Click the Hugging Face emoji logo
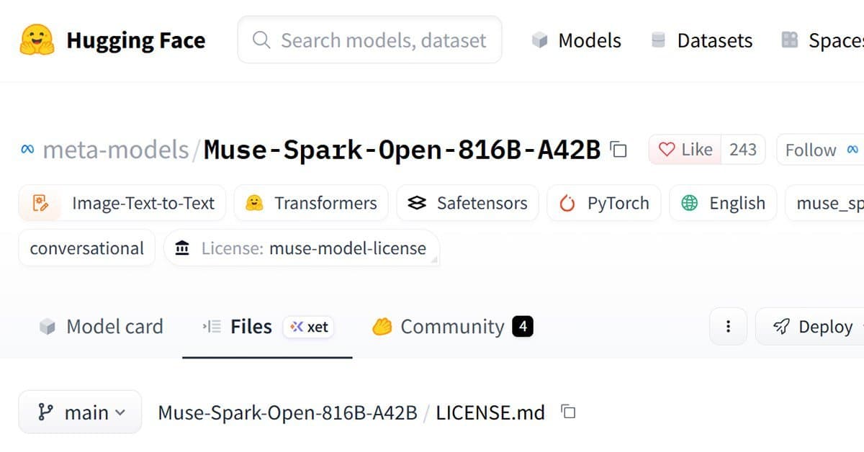Image resolution: width=864 pixels, height=452 pixels. click(x=37, y=40)
